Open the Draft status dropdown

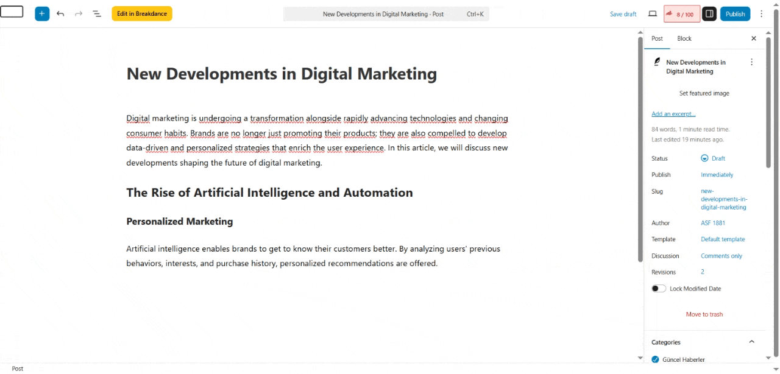pyautogui.click(x=713, y=158)
